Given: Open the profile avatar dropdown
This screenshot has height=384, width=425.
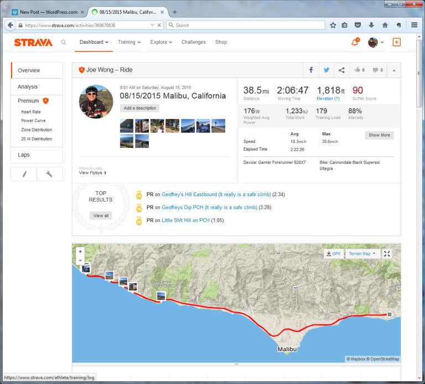Looking at the screenshot, I should 376,42.
